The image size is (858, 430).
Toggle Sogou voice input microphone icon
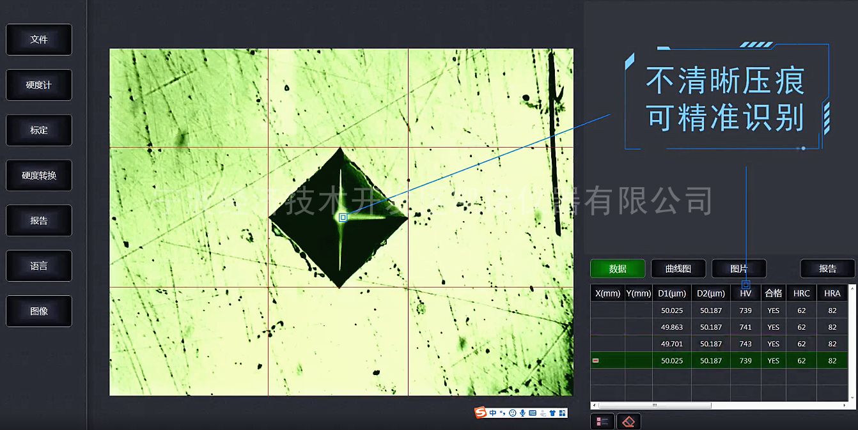[x=522, y=413]
